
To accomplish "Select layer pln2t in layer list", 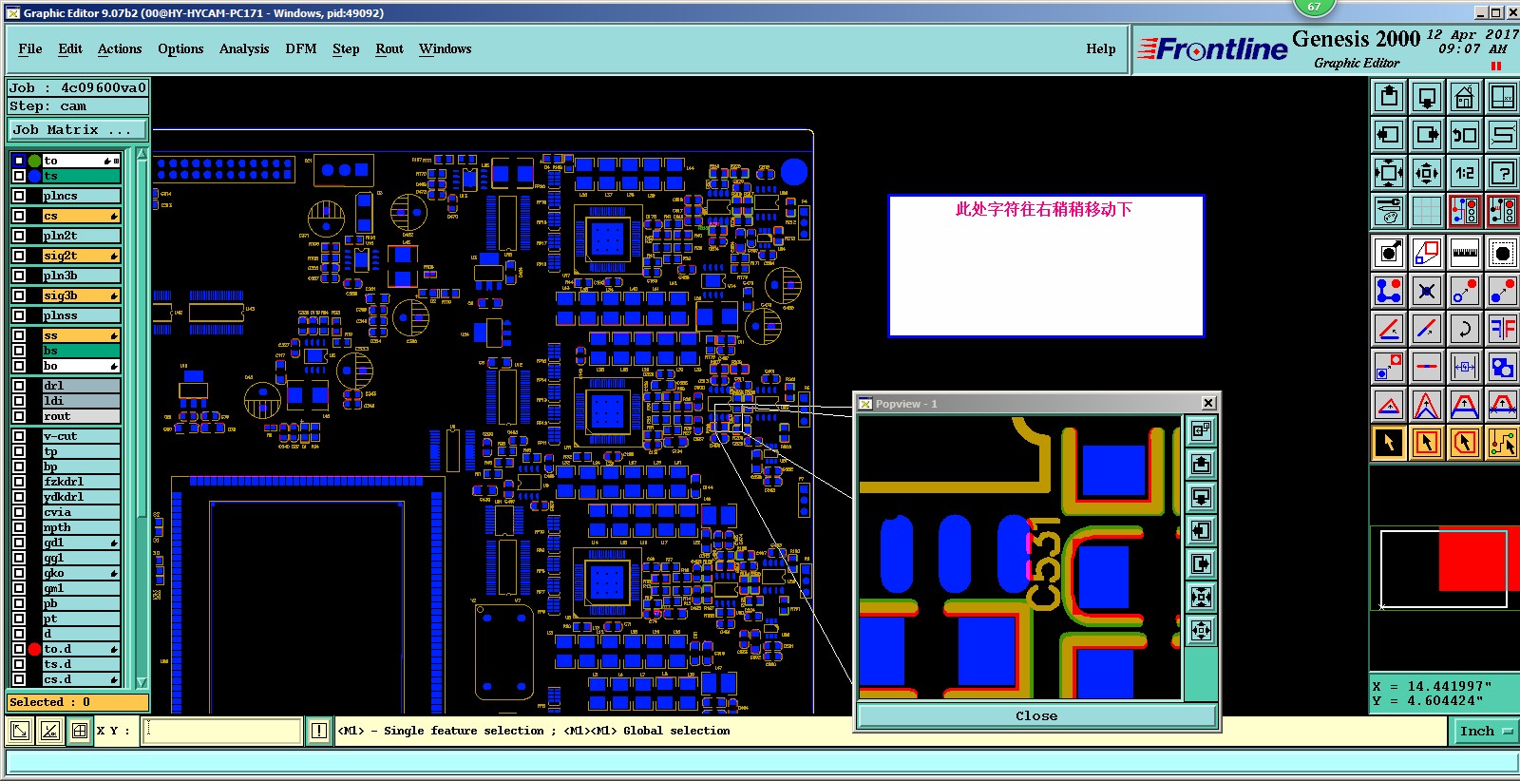I will [82, 236].
